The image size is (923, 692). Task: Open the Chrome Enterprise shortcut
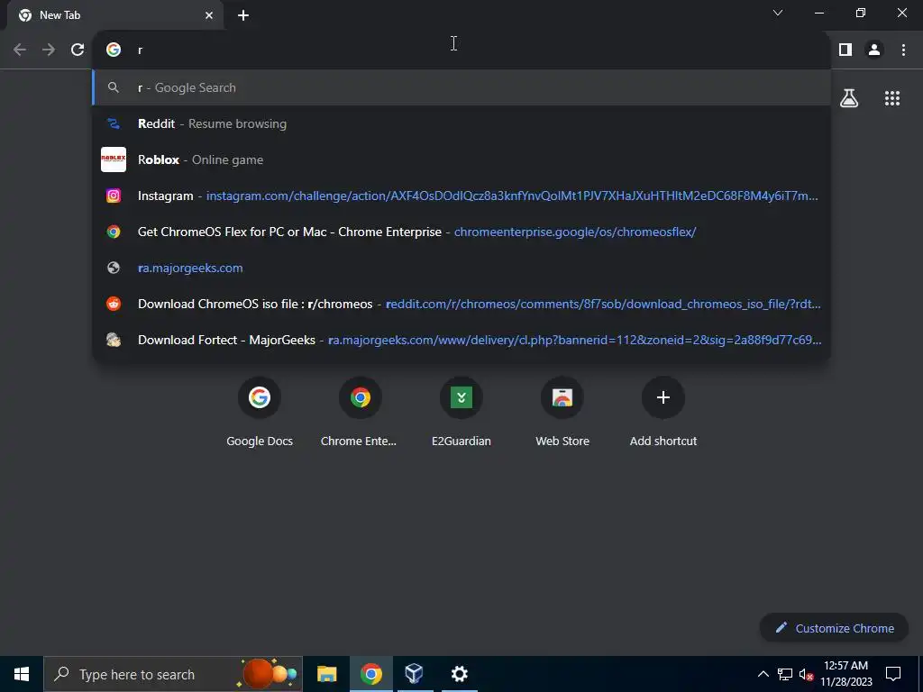click(361, 412)
